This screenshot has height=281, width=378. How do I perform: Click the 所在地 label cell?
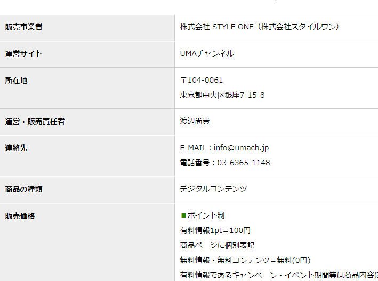(87, 88)
